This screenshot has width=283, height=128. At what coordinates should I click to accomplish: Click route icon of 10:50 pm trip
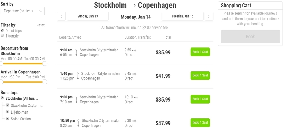click(78, 123)
